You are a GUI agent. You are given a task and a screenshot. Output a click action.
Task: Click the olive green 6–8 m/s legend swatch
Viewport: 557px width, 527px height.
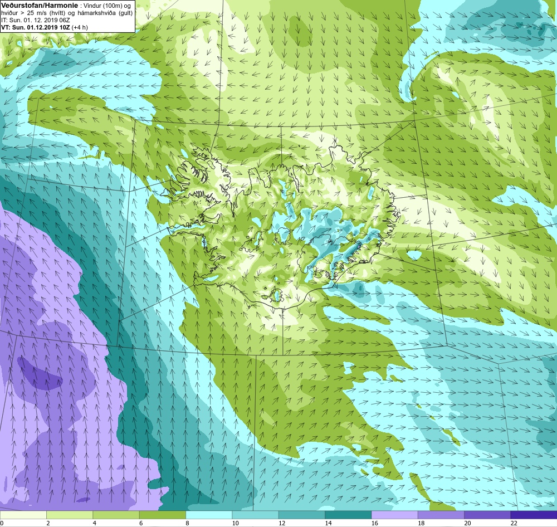coord(162,515)
